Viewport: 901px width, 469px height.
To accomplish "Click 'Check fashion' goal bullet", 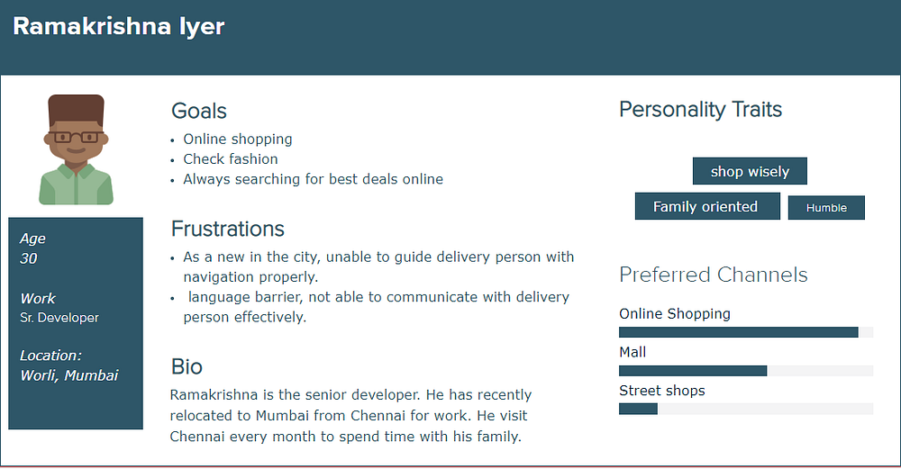I will [x=231, y=159].
